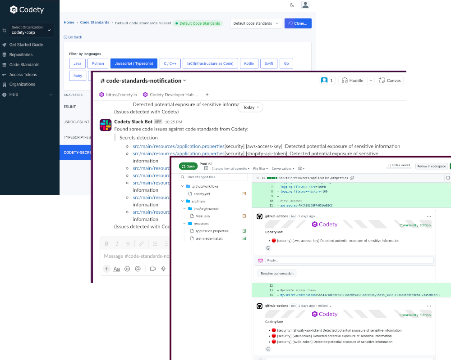Screen dimensions: 451x360
Task: Click the key icon beside Access Tokens
Action: coord(5,75)
